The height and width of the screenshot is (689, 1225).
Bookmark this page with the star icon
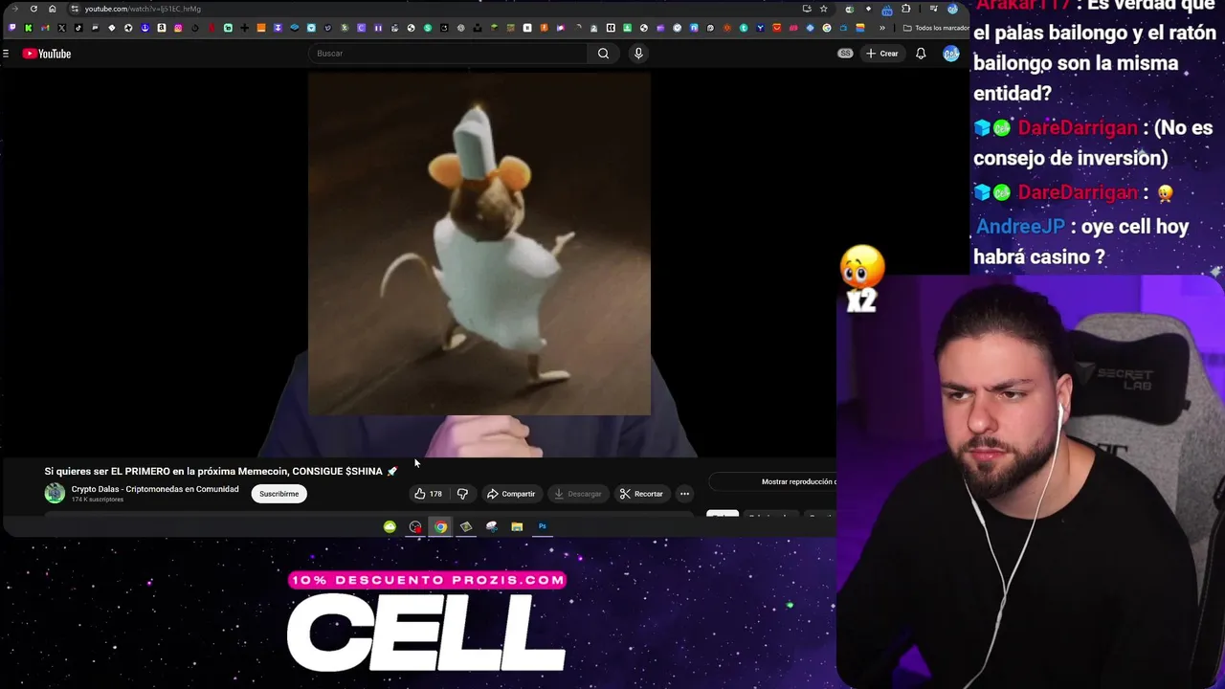click(823, 9)
